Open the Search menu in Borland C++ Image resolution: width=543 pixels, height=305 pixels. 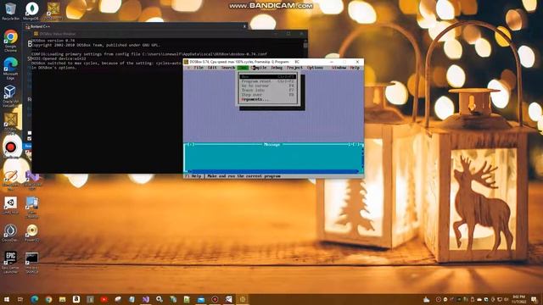228,68
